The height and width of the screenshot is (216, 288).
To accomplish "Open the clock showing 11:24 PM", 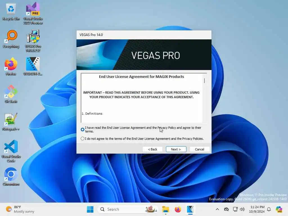I will (257, 209).
